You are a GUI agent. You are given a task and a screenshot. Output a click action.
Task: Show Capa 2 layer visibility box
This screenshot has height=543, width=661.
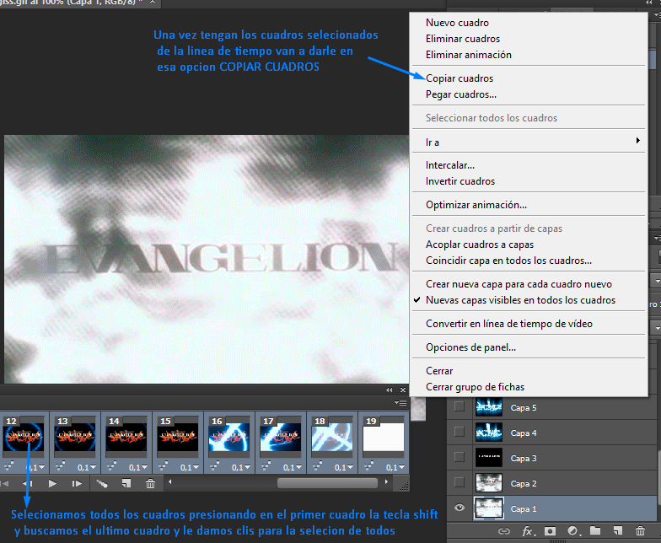459,482
